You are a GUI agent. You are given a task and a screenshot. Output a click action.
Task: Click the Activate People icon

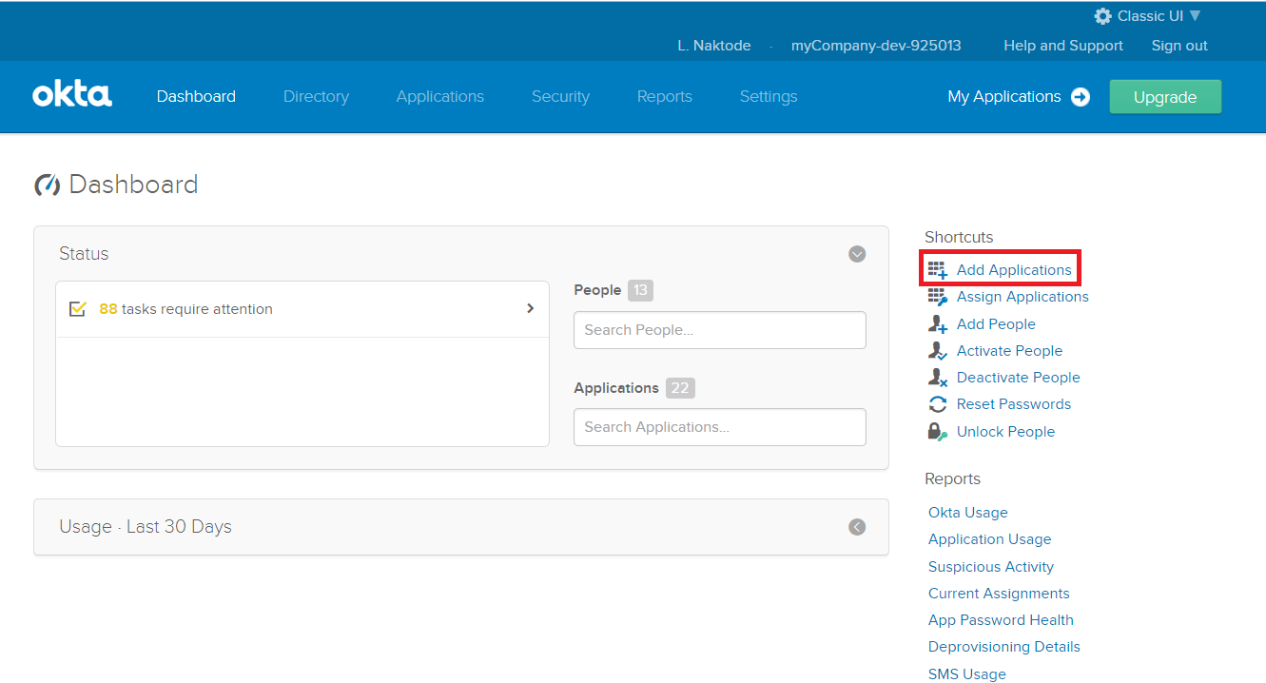[938, 351]
